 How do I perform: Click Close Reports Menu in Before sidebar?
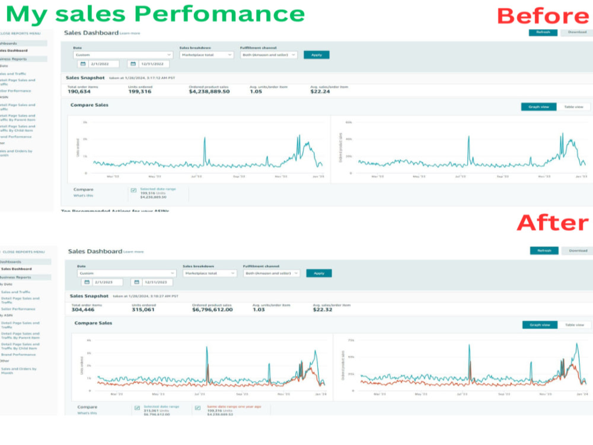(20, 34)
